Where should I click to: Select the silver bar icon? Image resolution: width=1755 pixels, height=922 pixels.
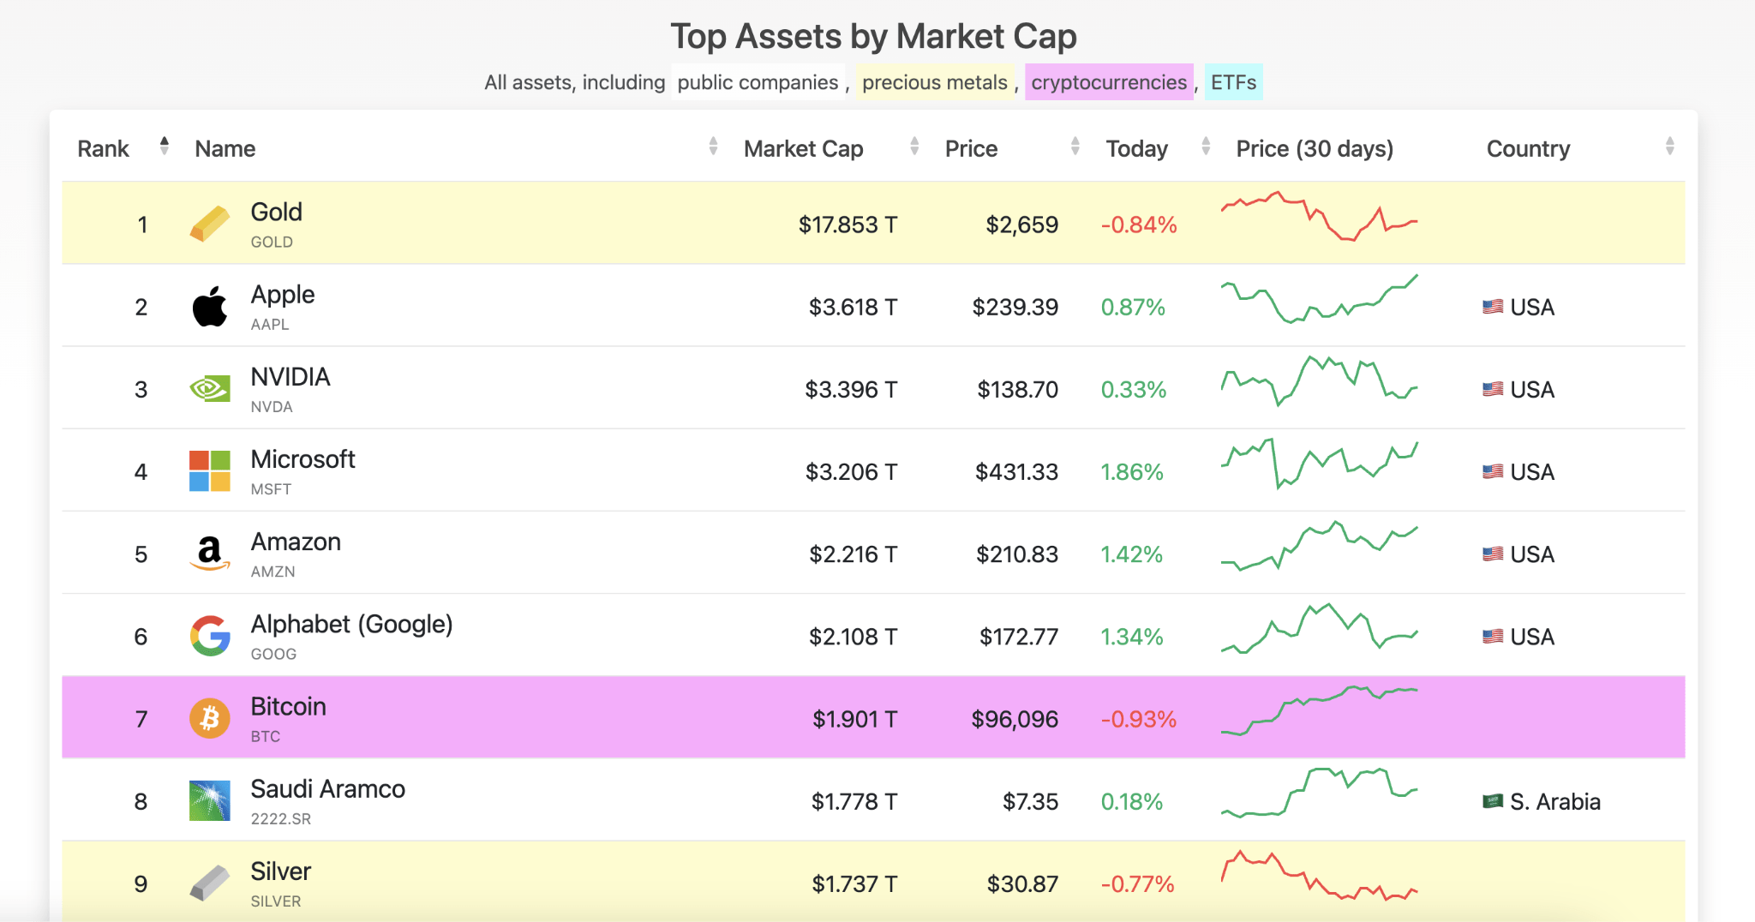click(x=209, y=882)
